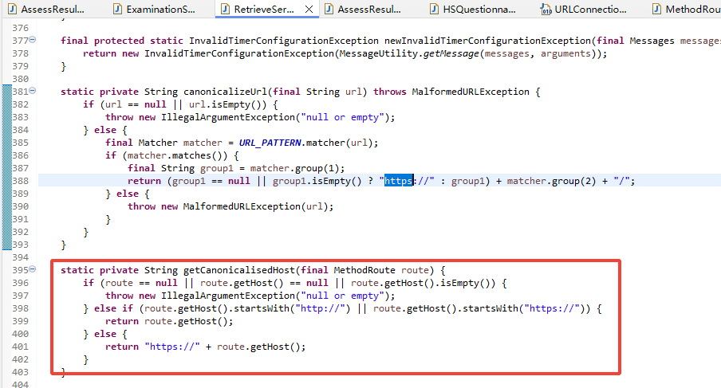Screen dimensions: 721x388
Task: Open the HSQuestionna editor tab
Action: (x=479, y=10)
